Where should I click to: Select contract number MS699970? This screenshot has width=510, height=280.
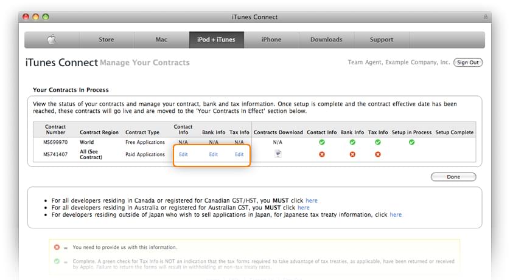click(x=55, y=142)
